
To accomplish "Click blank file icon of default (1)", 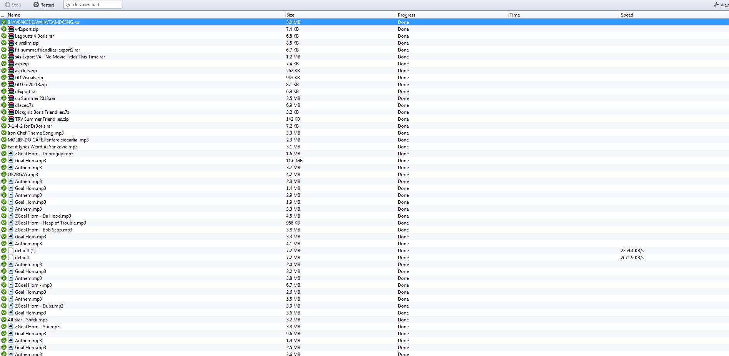I will coord(11,251).
